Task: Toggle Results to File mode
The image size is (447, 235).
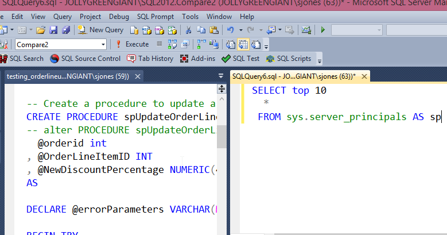Action: tap(256, 44)
